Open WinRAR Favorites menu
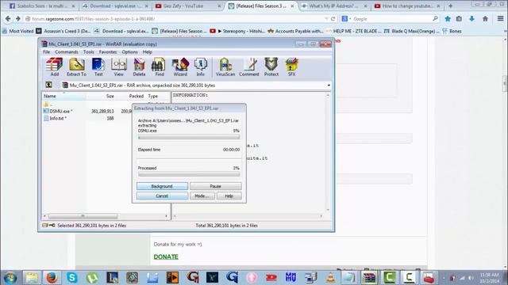This screenshot has height=285, width=508. tap(108, 52)
